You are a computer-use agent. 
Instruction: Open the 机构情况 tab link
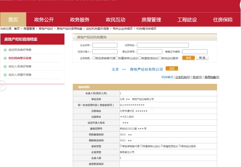(x=167, y=77)
